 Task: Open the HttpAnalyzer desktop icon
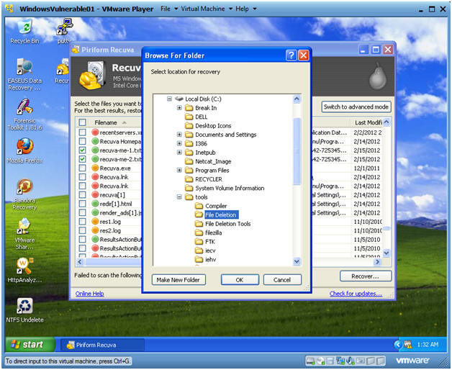coord(24,270)
